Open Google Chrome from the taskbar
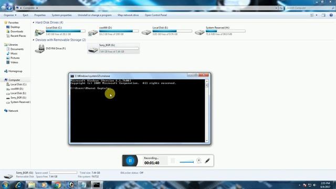This screenshot has height=189, width=336. [57, 185]
